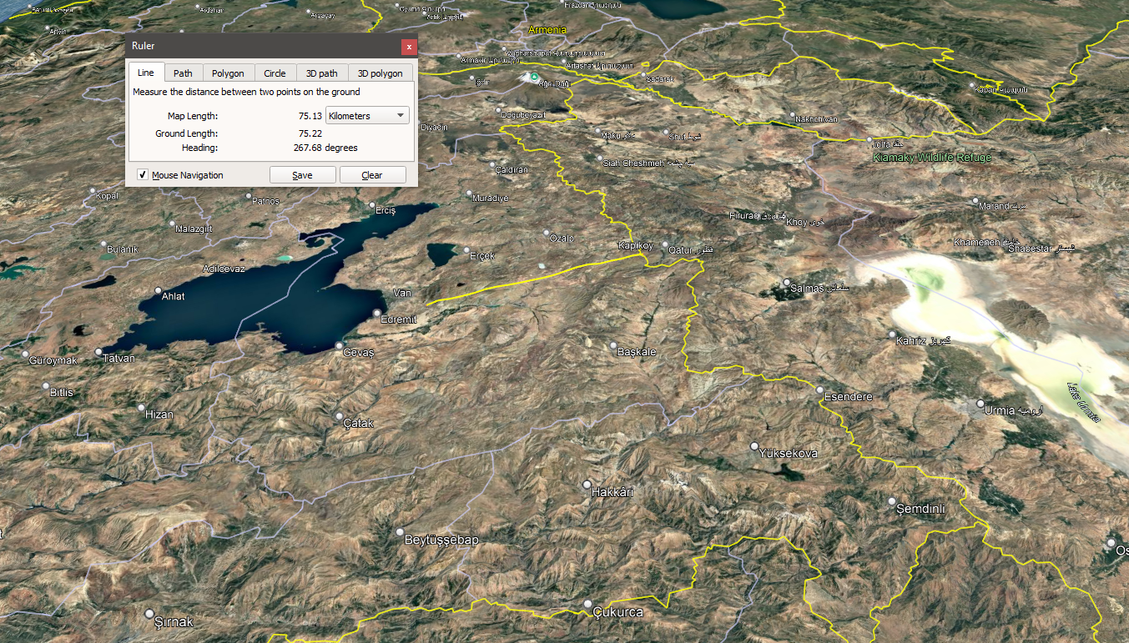Click the Ağrı Dağı mountain icon
This screenshot has width=1129, height=643.
(x=534, y=77)
